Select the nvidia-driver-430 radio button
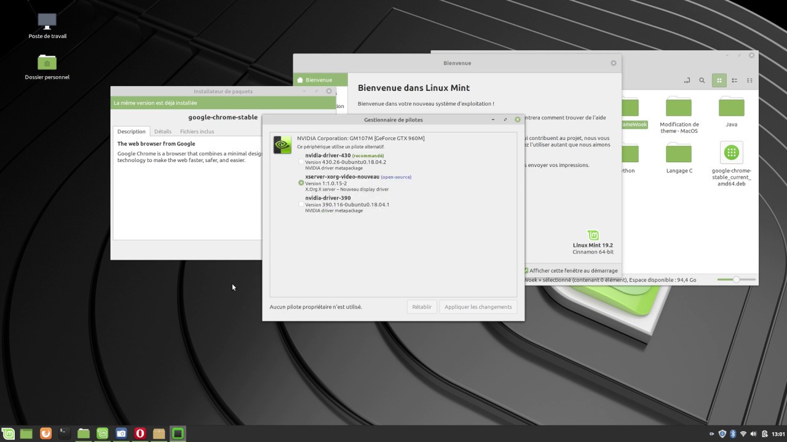The height and width of the screenshot is (442, 787). pos(301,161)
